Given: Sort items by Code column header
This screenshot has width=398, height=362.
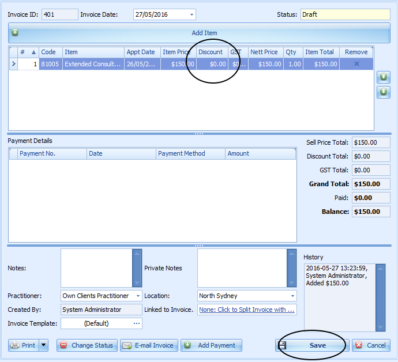Looking at the screenshot, I should [51, 52].
